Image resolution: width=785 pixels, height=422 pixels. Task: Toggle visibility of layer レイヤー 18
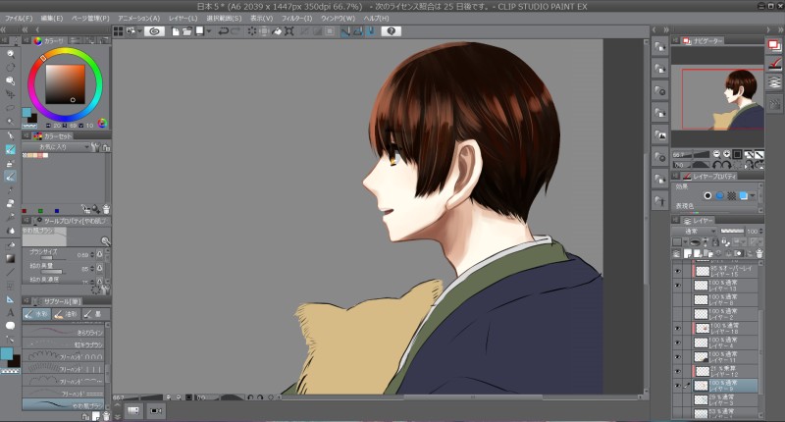[x=677, y=329]
